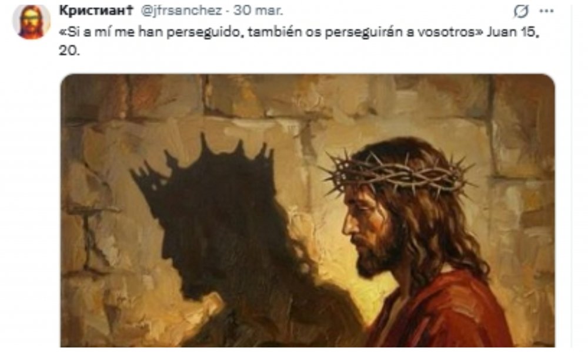
Task: Click the cross symbol after the name Кристиан
Action: [130, 11]
